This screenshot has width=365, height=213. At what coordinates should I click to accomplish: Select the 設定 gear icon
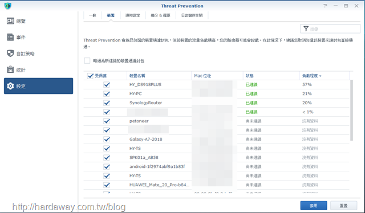pyautogui.click(x=10, y=86)
